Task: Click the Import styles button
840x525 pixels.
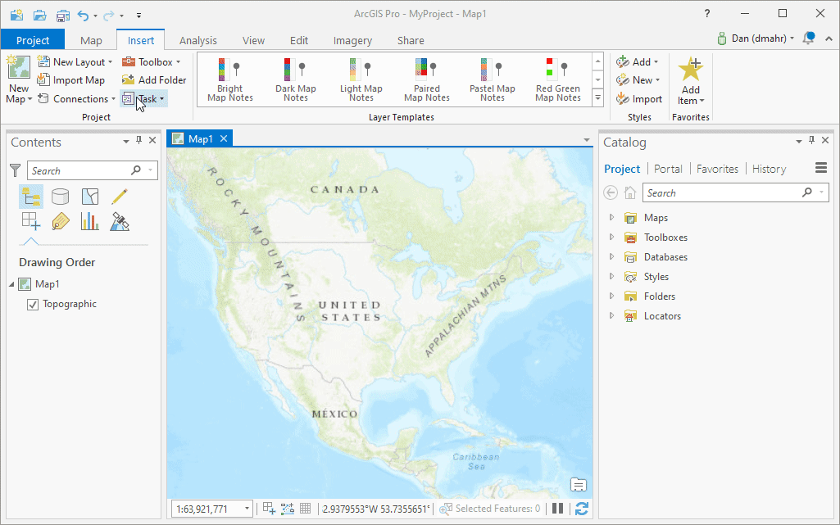Action: point(639,99)
